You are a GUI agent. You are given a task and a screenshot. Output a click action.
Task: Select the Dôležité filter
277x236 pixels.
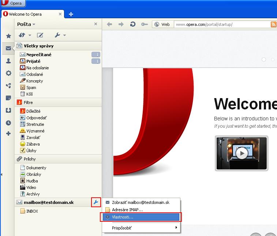pyautogui.click(x=58, y=111)
